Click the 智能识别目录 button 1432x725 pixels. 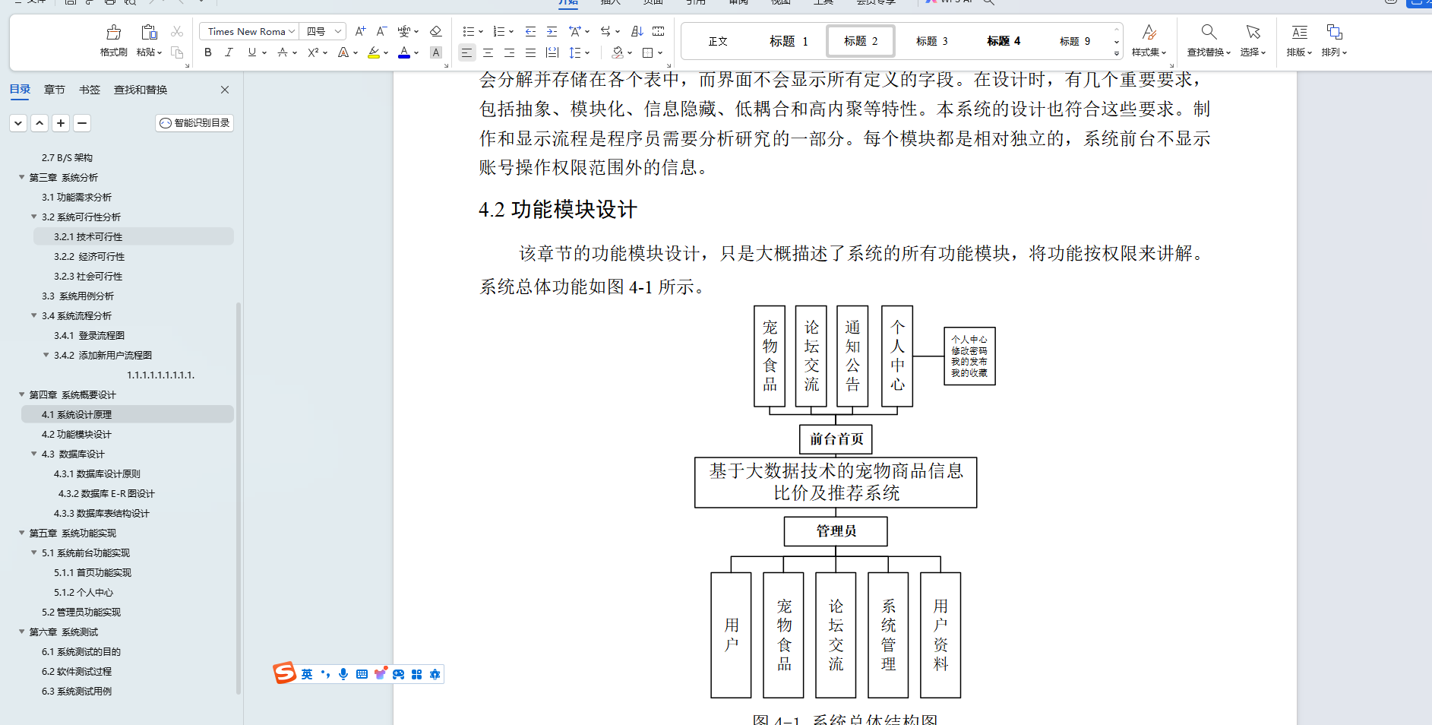click(x=194, y=123)
